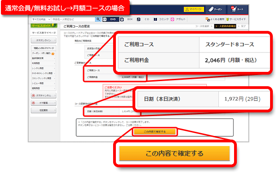The image size is (277, 176).
Task: Select the CD category tab
Action: click(147, 19)
